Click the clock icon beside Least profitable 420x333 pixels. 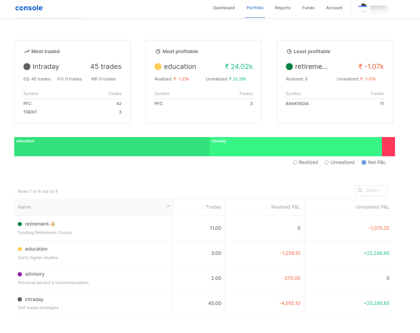(x=289, y=51)
